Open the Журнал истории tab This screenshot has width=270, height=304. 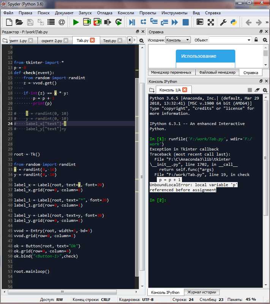point(201,292)
